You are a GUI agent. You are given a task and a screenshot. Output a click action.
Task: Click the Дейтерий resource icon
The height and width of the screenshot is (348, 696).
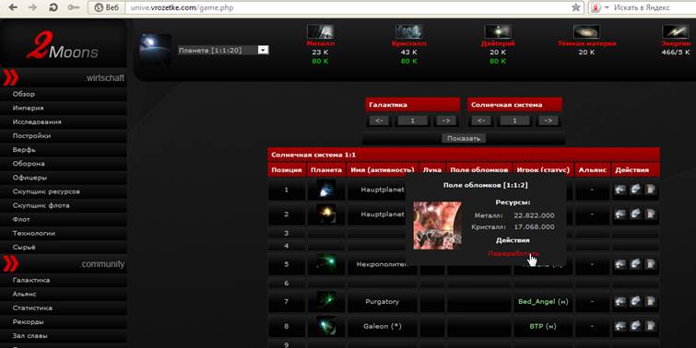[498, 31]
